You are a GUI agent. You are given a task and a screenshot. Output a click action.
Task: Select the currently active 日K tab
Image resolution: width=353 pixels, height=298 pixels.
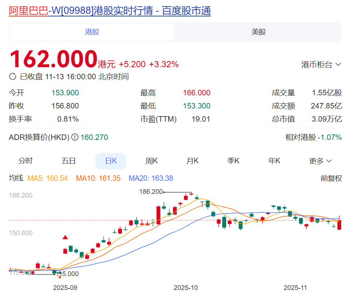110,160
